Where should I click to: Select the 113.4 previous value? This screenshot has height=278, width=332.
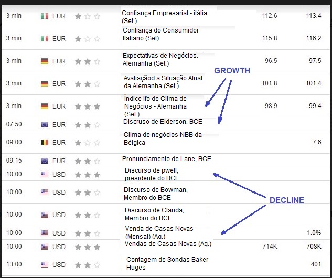[x=314, y=16]
